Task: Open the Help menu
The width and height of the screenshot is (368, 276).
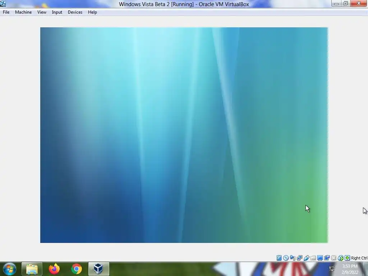Action: [92, 12]
